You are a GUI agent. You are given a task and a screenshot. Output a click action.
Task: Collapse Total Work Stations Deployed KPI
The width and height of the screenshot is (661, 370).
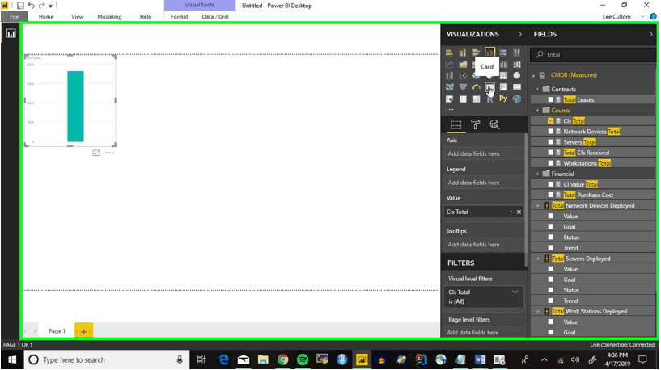(537, 312)
